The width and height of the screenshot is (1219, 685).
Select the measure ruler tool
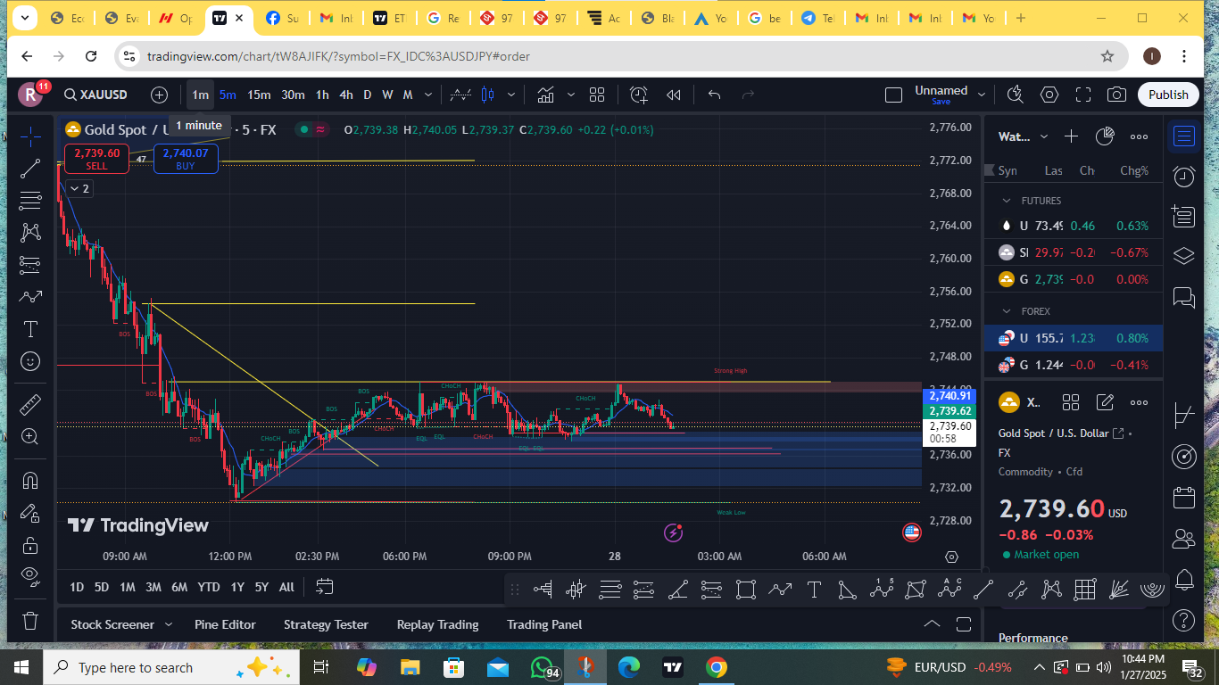coord(30,404)
